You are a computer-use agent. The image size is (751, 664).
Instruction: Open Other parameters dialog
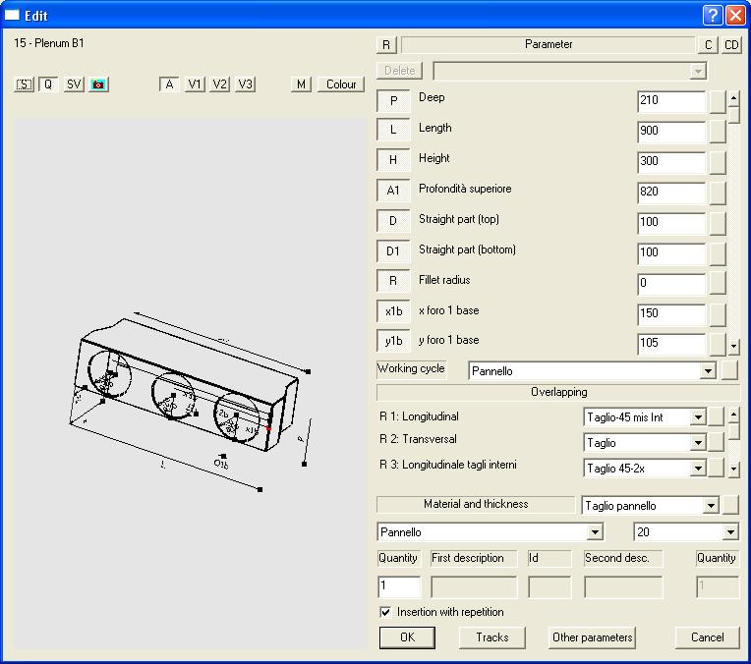click(x=592, y=637)
